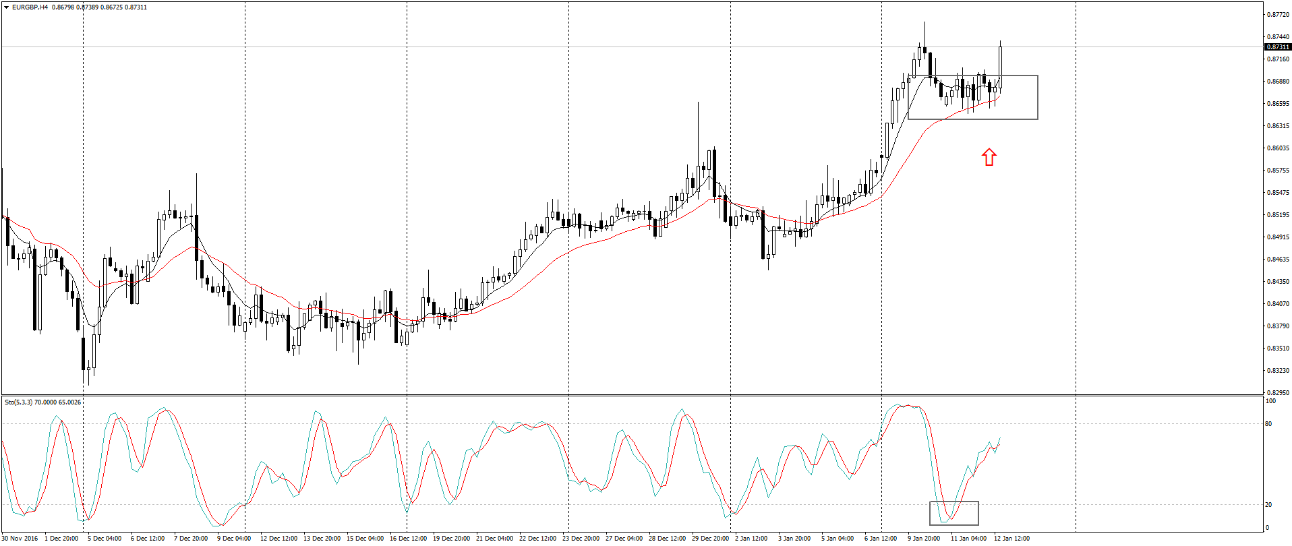Click the 9 Jan 20:00 time label
Screen dimensions: 1292x546
click(924, 539)
